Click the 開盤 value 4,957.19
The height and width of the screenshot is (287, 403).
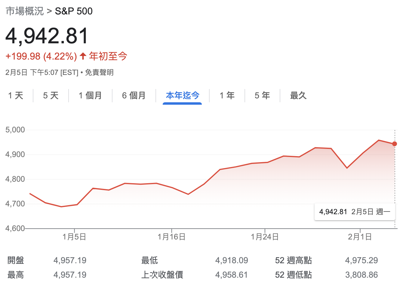pyautogui.click(x=70, y=260)
